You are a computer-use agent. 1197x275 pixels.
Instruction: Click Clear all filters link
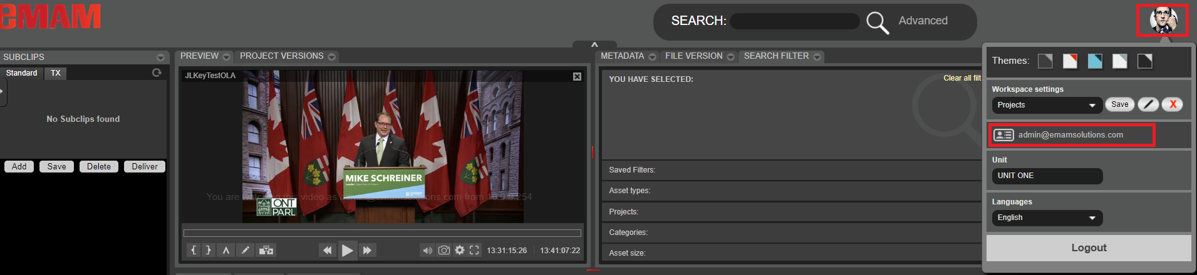pyautogui.click(x=962, y=78)
